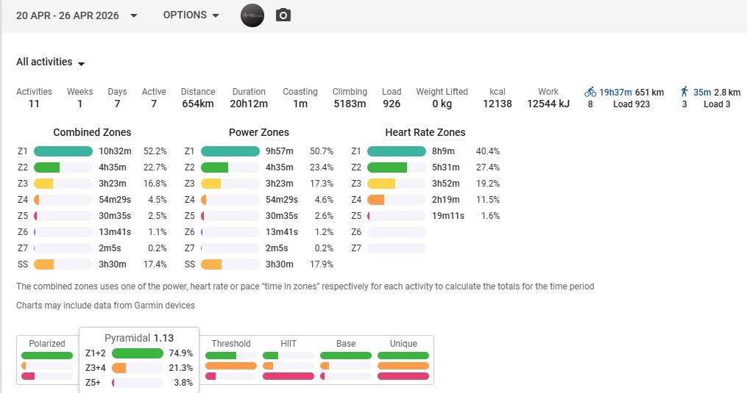Open the date range dropdown
The height and width of the screenshot is (393, 747).
coord(77,15)
